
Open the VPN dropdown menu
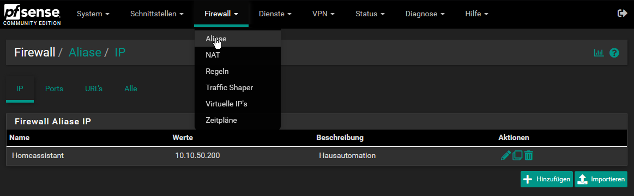click(x=323, y=14)
